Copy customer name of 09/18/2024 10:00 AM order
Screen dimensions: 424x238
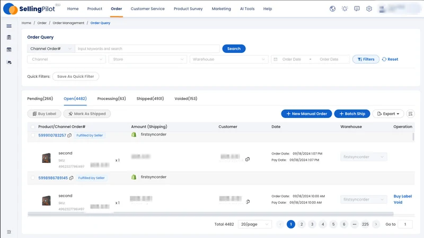tap(248, 202)
